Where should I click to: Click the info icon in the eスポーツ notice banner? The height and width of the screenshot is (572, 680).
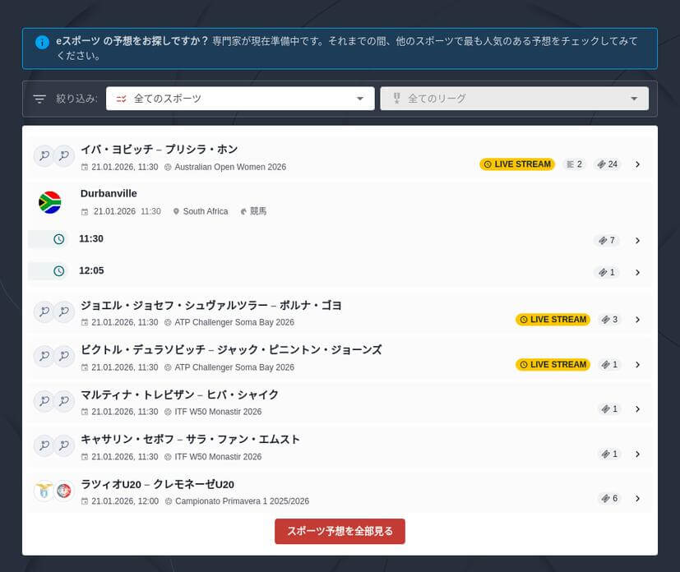[x=41, y=42]
